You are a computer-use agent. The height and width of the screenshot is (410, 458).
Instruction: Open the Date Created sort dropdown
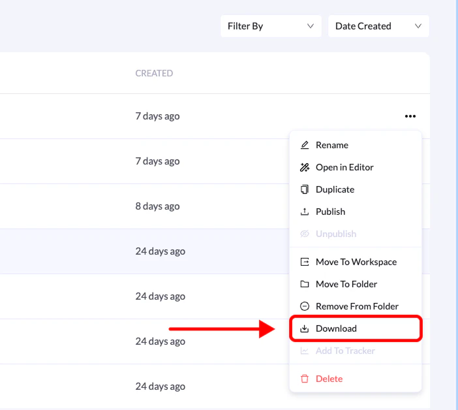[x=378, y=26]
